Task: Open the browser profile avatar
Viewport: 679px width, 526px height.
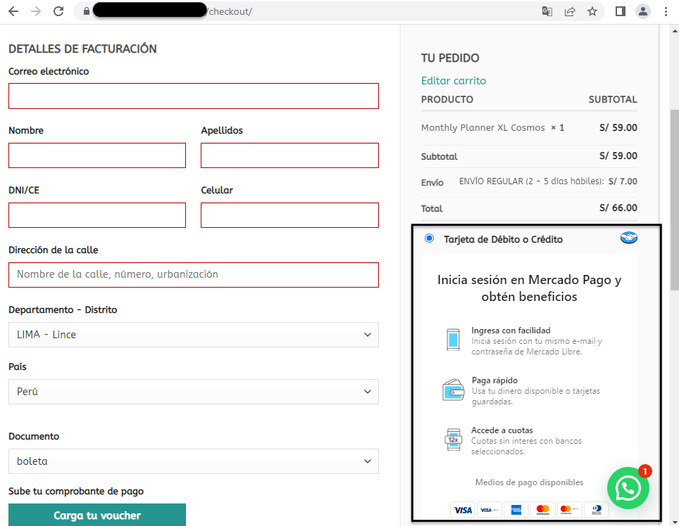Action: [643, 11]
